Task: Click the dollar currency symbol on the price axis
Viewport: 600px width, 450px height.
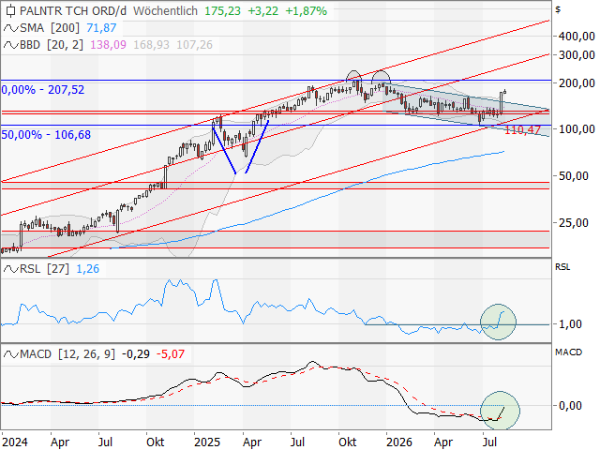Action: 559,9
